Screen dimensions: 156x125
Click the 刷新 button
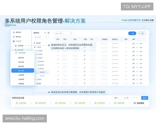coord(142,33)
